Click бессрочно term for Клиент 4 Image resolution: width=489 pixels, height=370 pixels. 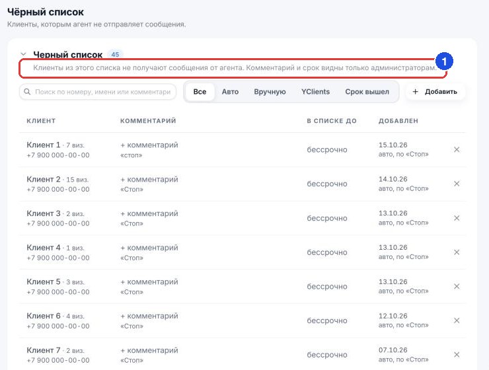[327, 252]
